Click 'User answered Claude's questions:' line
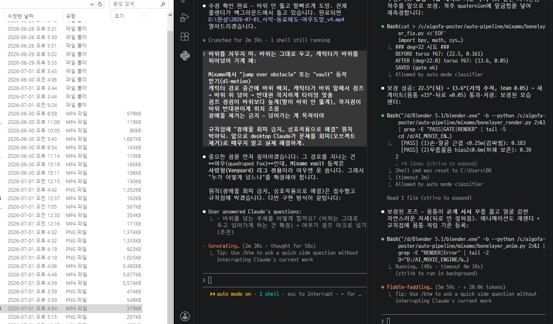The width and height of the screenshot is (553, 324). click(255, 211)
